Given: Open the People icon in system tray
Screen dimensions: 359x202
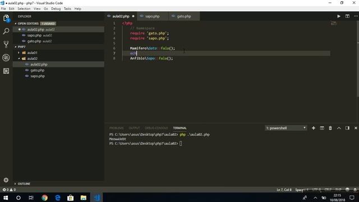Looking at the screenshot, I should click(305, 198).
